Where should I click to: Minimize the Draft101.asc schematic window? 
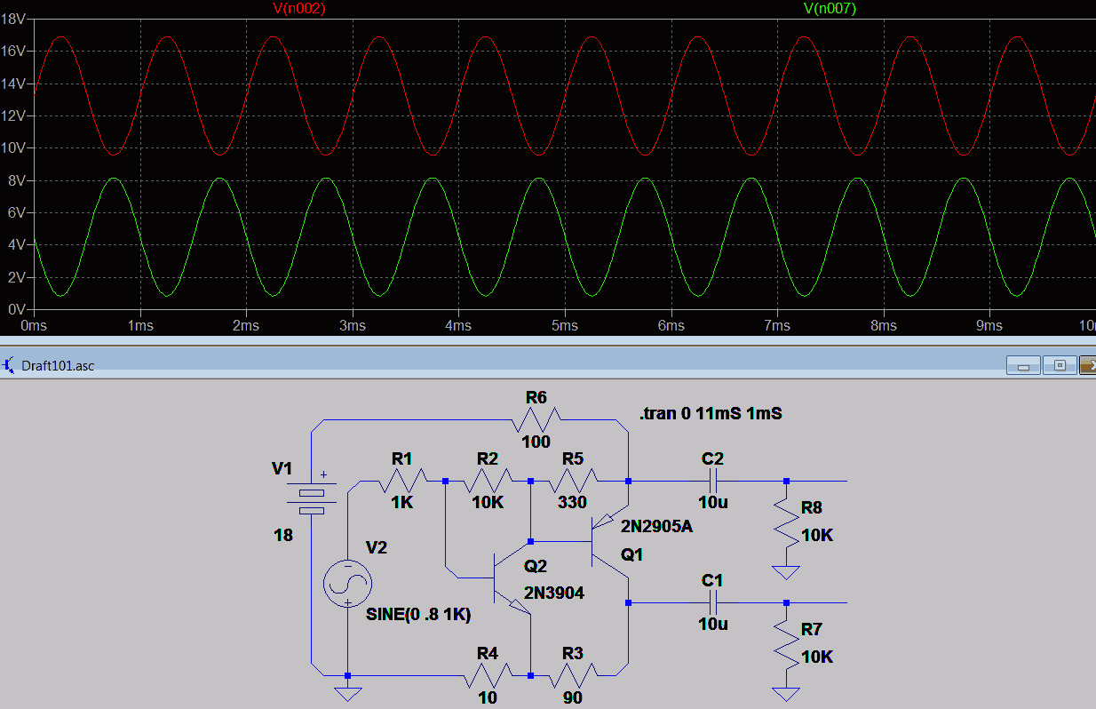1023,364
